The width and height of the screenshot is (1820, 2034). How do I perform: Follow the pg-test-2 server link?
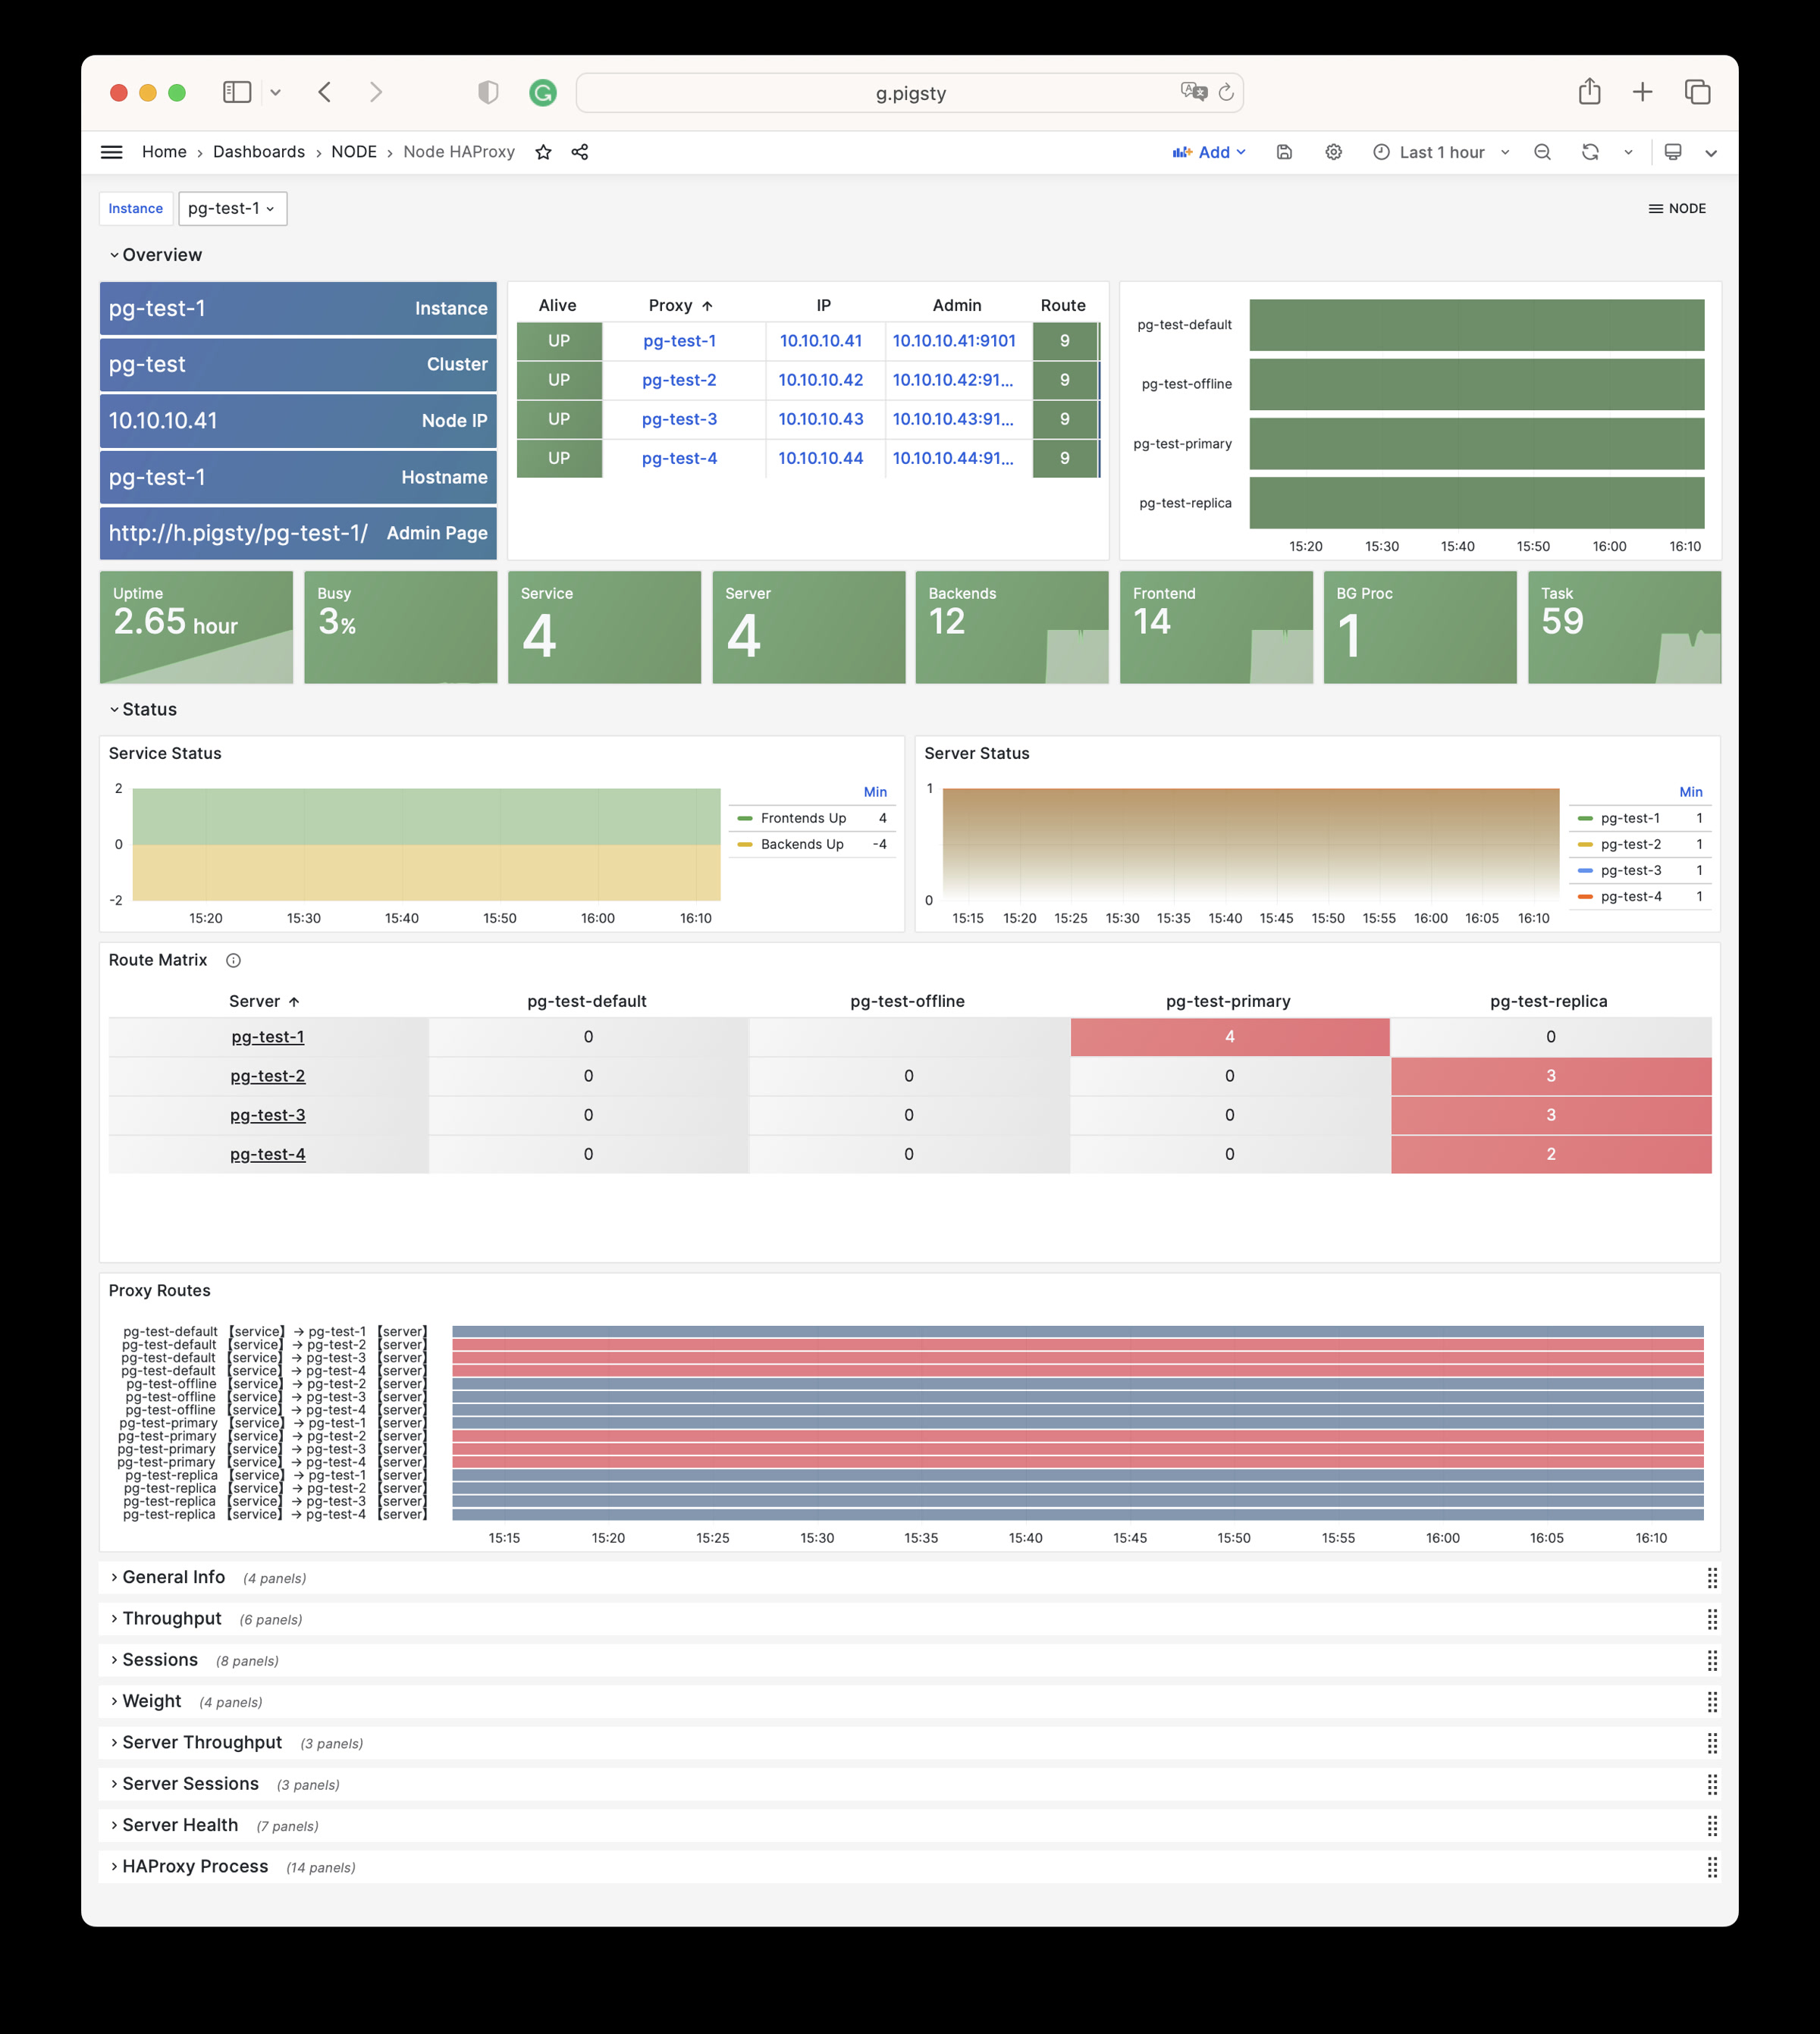pyautogui.click(x=267, y=1076)
